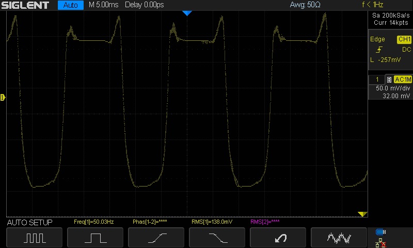Click the Delay 0.00ps readout
This screenshot has height=248, width=413.
click(x=145, y=5)
